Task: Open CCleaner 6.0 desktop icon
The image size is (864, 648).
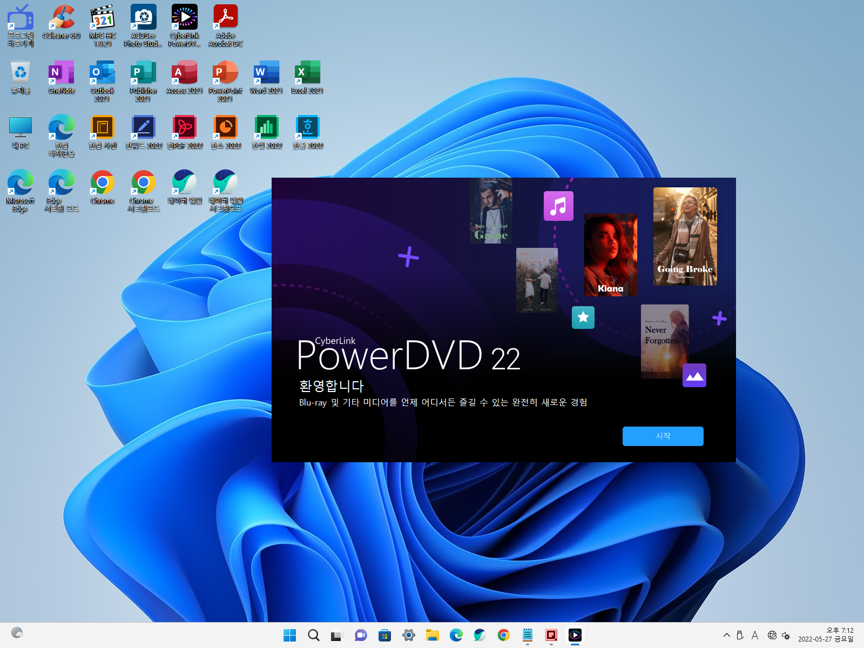Action: click(62, 22)
